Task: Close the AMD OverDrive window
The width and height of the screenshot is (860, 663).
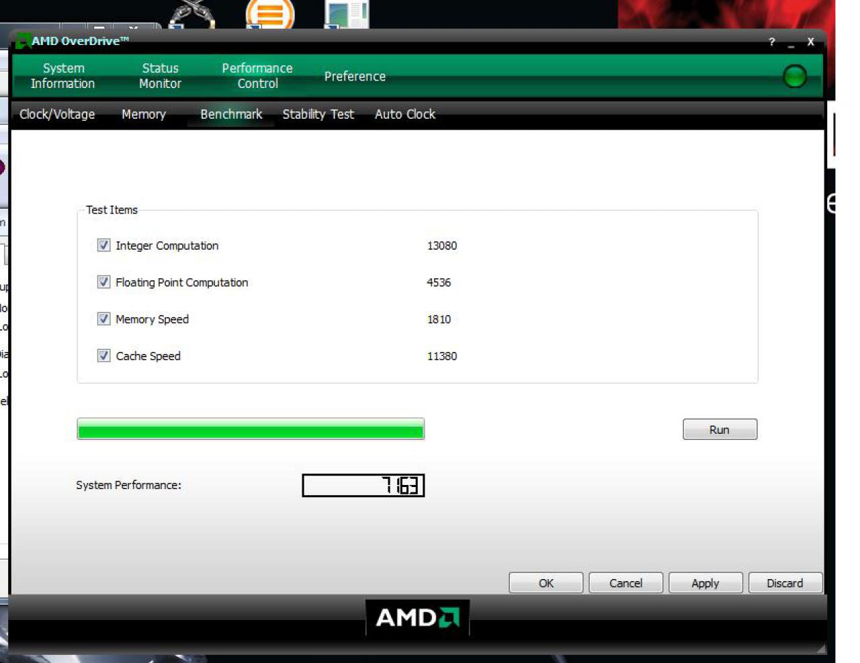Action: pyautogui.click(x=810, y=42)
